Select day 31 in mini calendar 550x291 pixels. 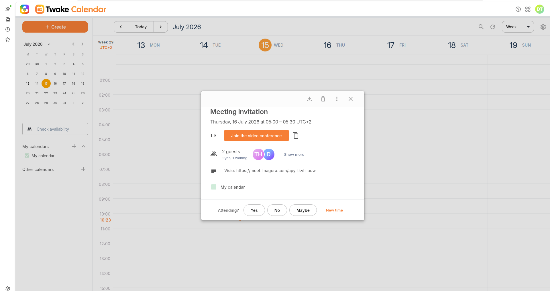pyautogui.click(x=64, y=103)
